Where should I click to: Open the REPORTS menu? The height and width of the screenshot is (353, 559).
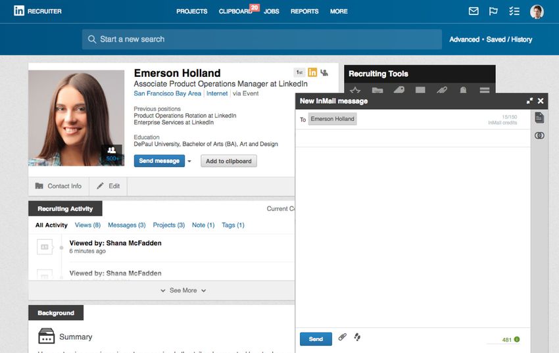(x=304, y=11)
